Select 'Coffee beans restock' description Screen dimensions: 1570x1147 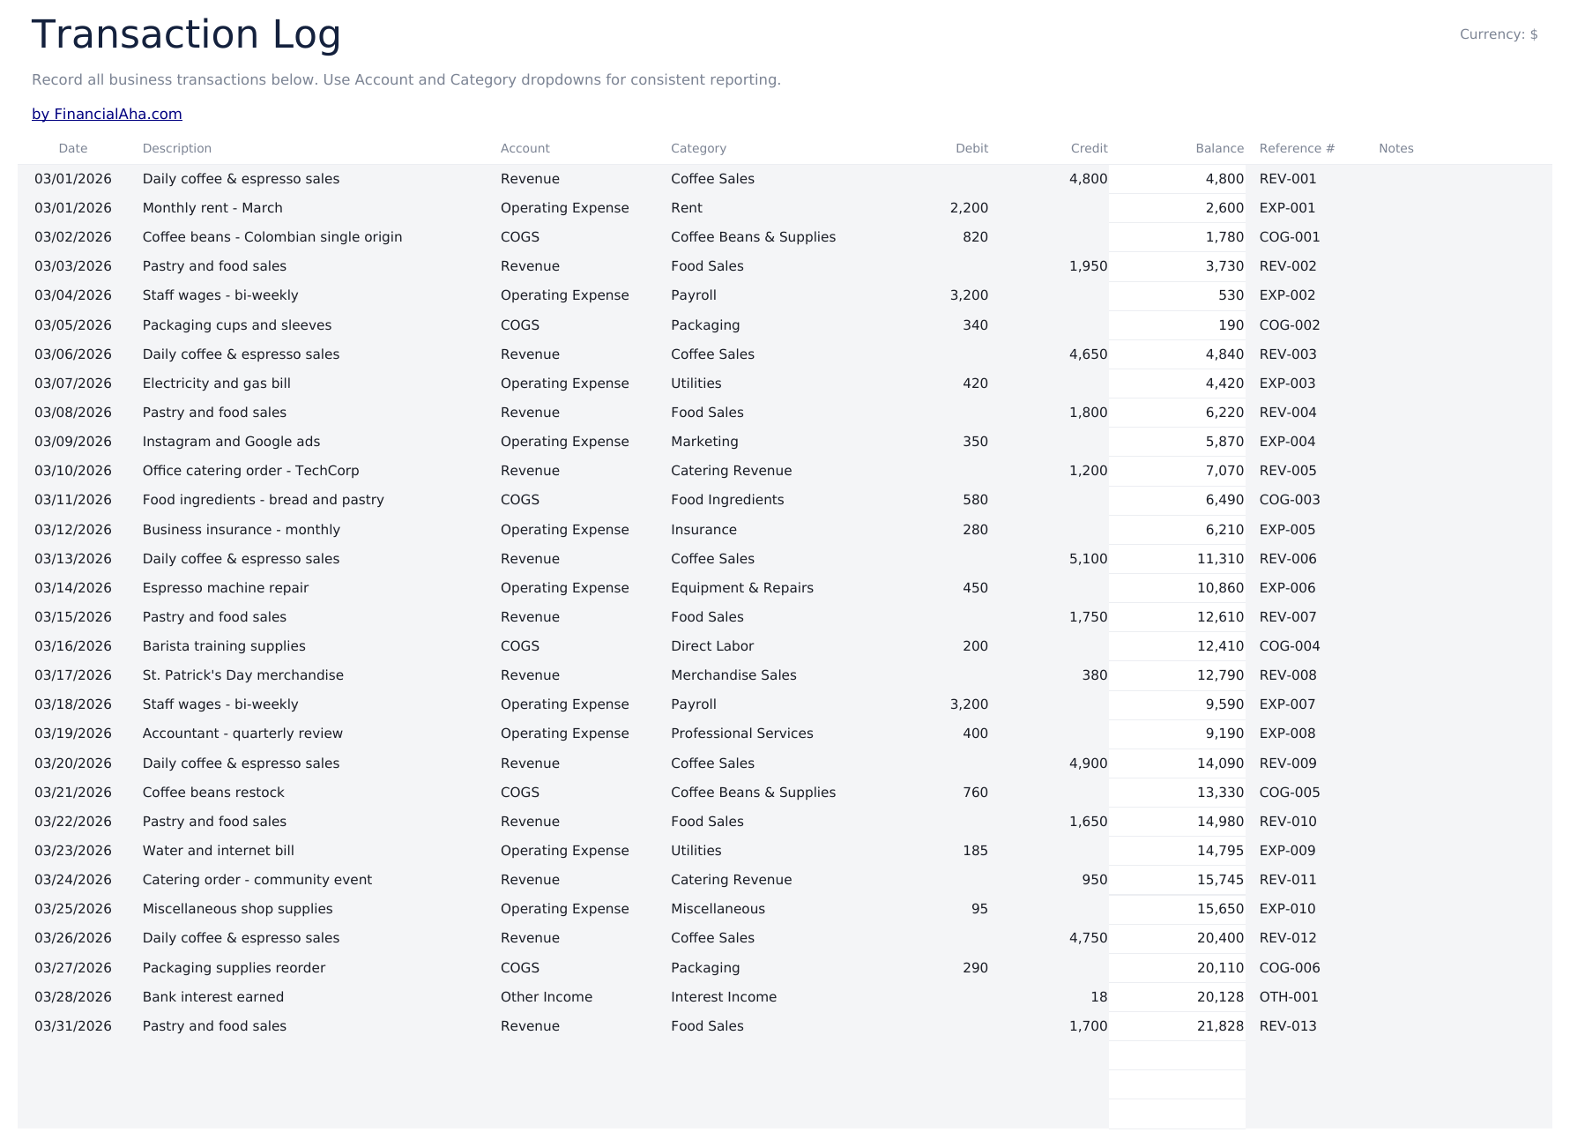click(x=213, y=793)
